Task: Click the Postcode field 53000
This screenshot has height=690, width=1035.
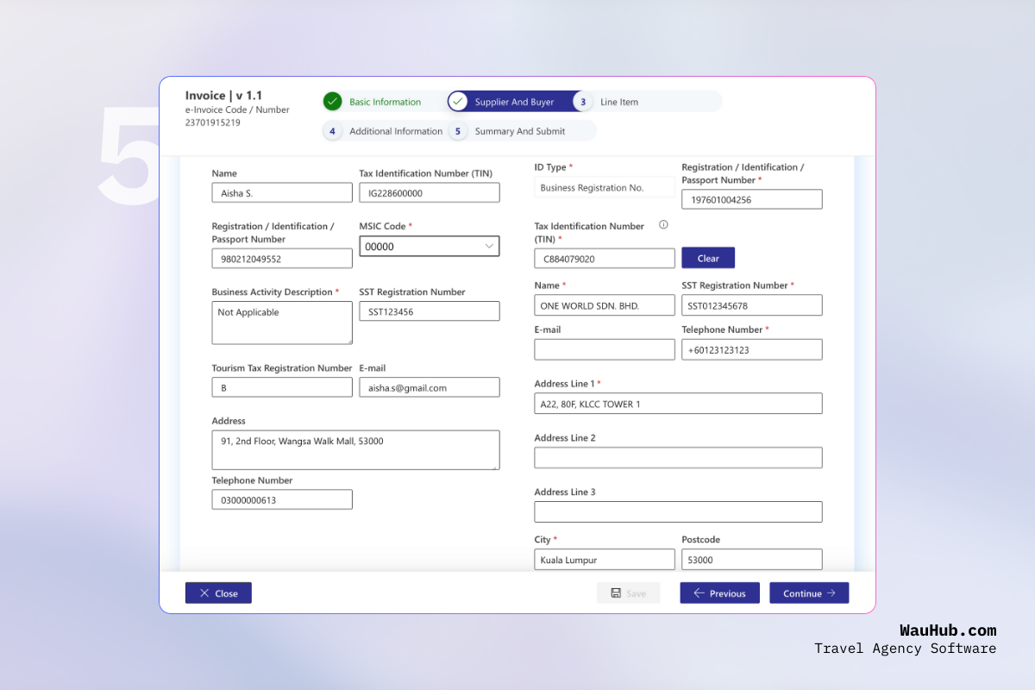Action: point(752,560)
